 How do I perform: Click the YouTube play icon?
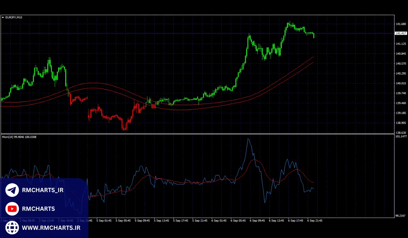click(12, 208)
